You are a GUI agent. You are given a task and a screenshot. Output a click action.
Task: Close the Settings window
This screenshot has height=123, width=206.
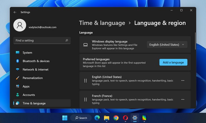(x=191, y=10)
